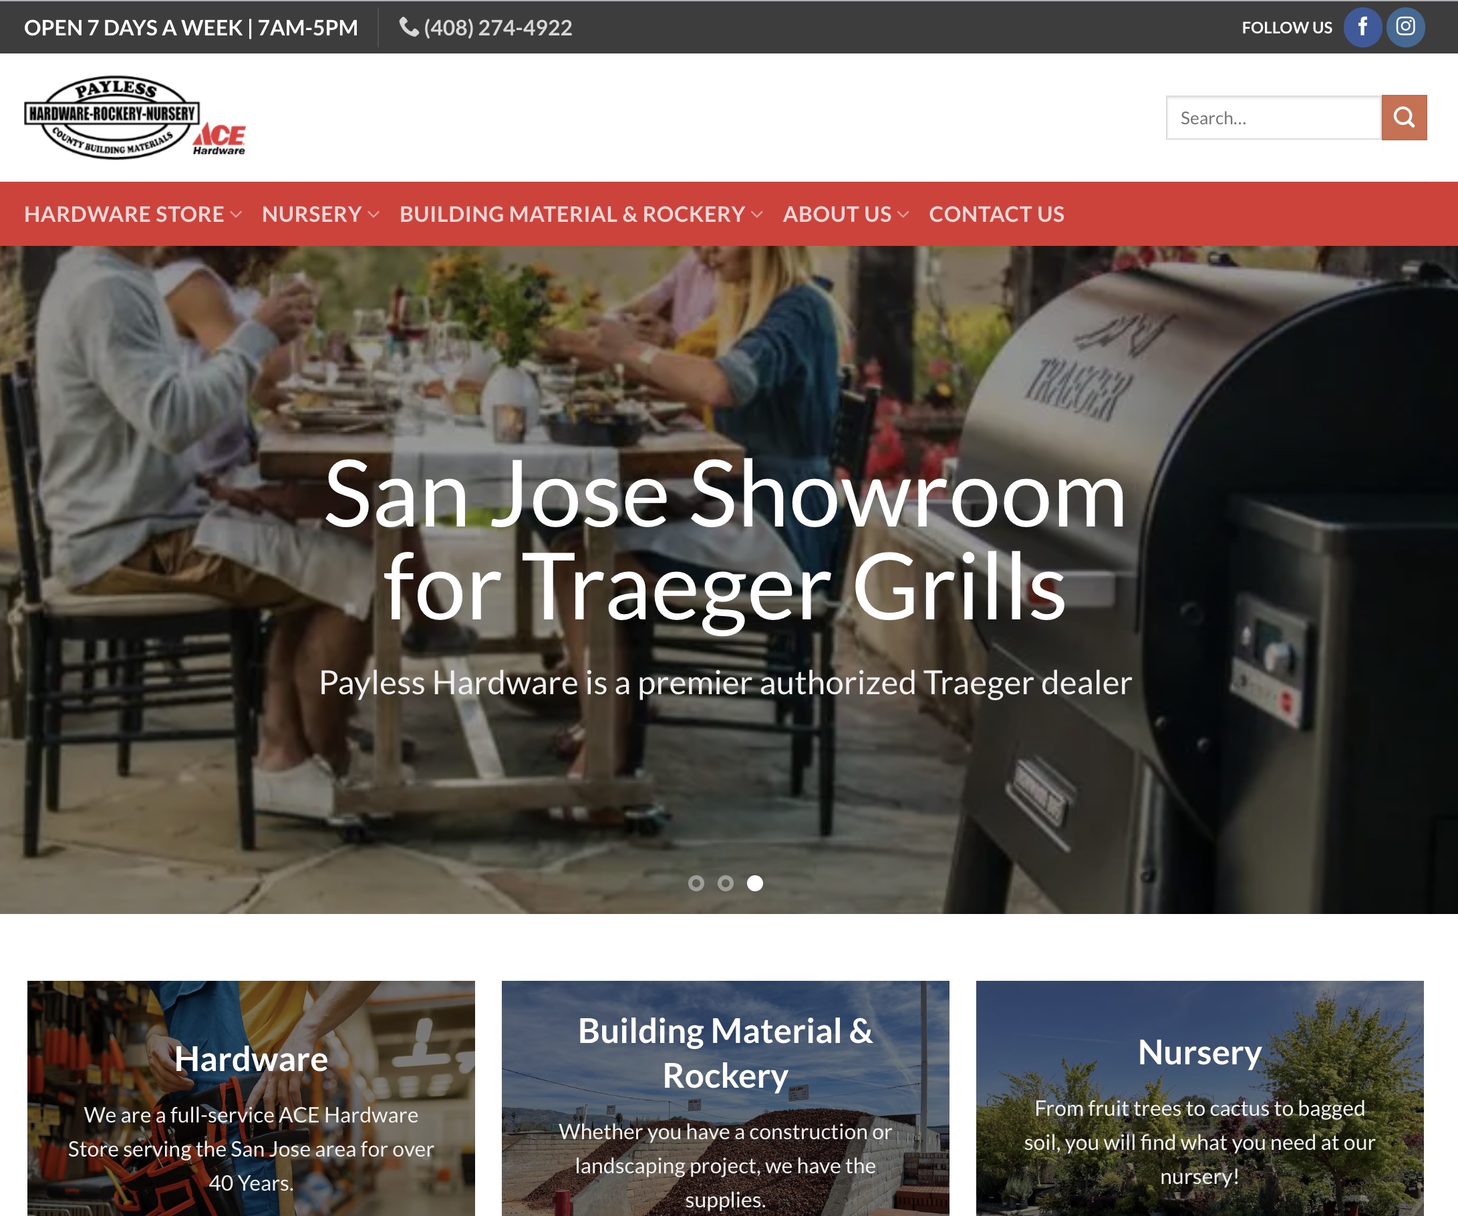Click the Contact Us menu item
The image size is (1458, 1216).
(996, 214)
